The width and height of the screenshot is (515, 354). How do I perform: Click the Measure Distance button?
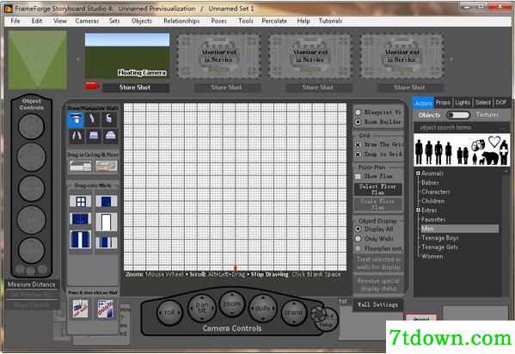click(x=32, y=284)
